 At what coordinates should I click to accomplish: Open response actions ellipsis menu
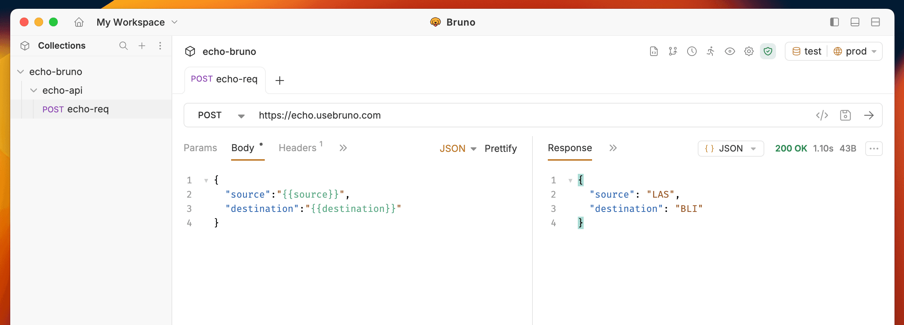pos(874,149)
